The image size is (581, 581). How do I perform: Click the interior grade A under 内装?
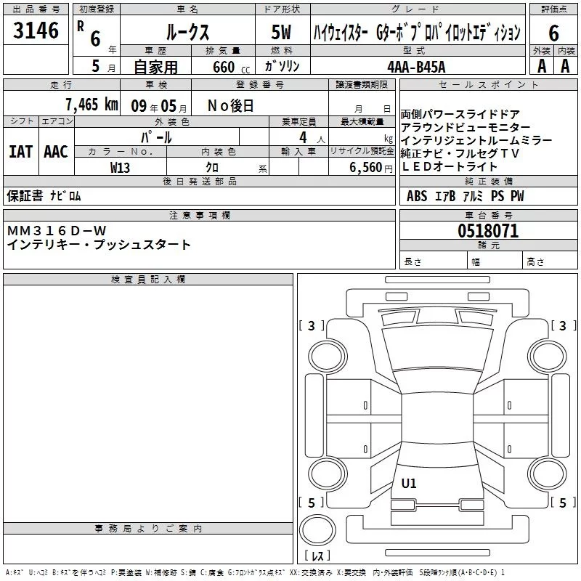pyautogui.click(x=565, y=66)
